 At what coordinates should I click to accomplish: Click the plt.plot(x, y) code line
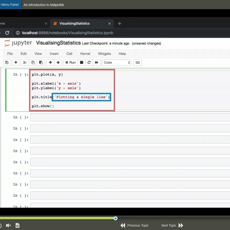coord(47,74)
